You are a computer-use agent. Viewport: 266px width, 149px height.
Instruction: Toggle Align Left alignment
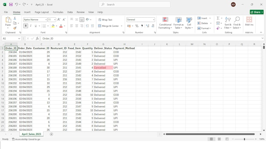(72, 26)
